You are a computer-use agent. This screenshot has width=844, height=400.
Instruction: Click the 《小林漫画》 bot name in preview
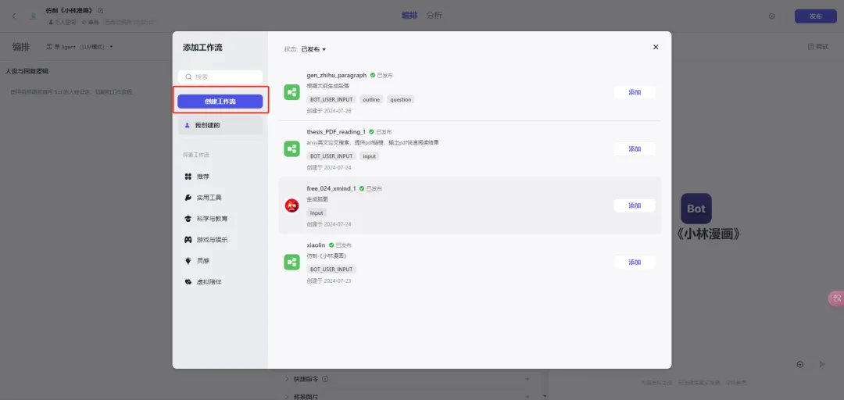tap(710, 234)
